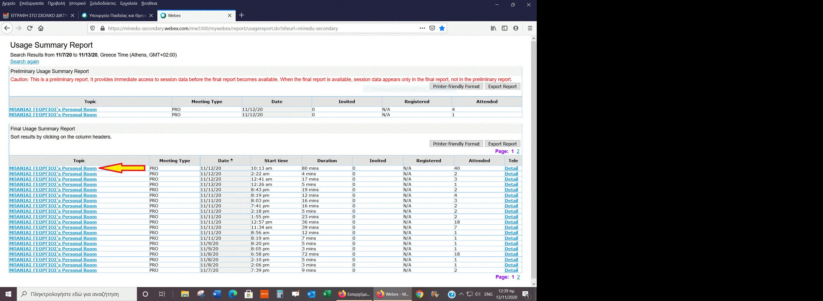
Task: Switch to the Υπουργείο Παιδείας tab
Action: point(117,16)
